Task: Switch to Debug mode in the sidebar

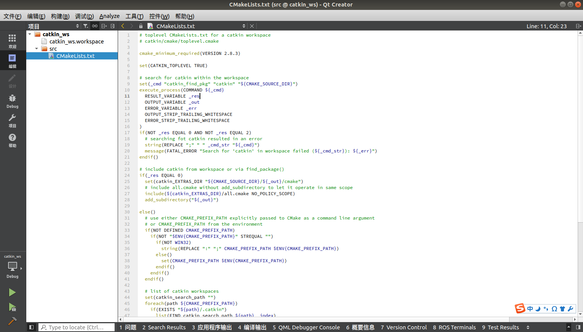Action: click(x=13, y=100)
